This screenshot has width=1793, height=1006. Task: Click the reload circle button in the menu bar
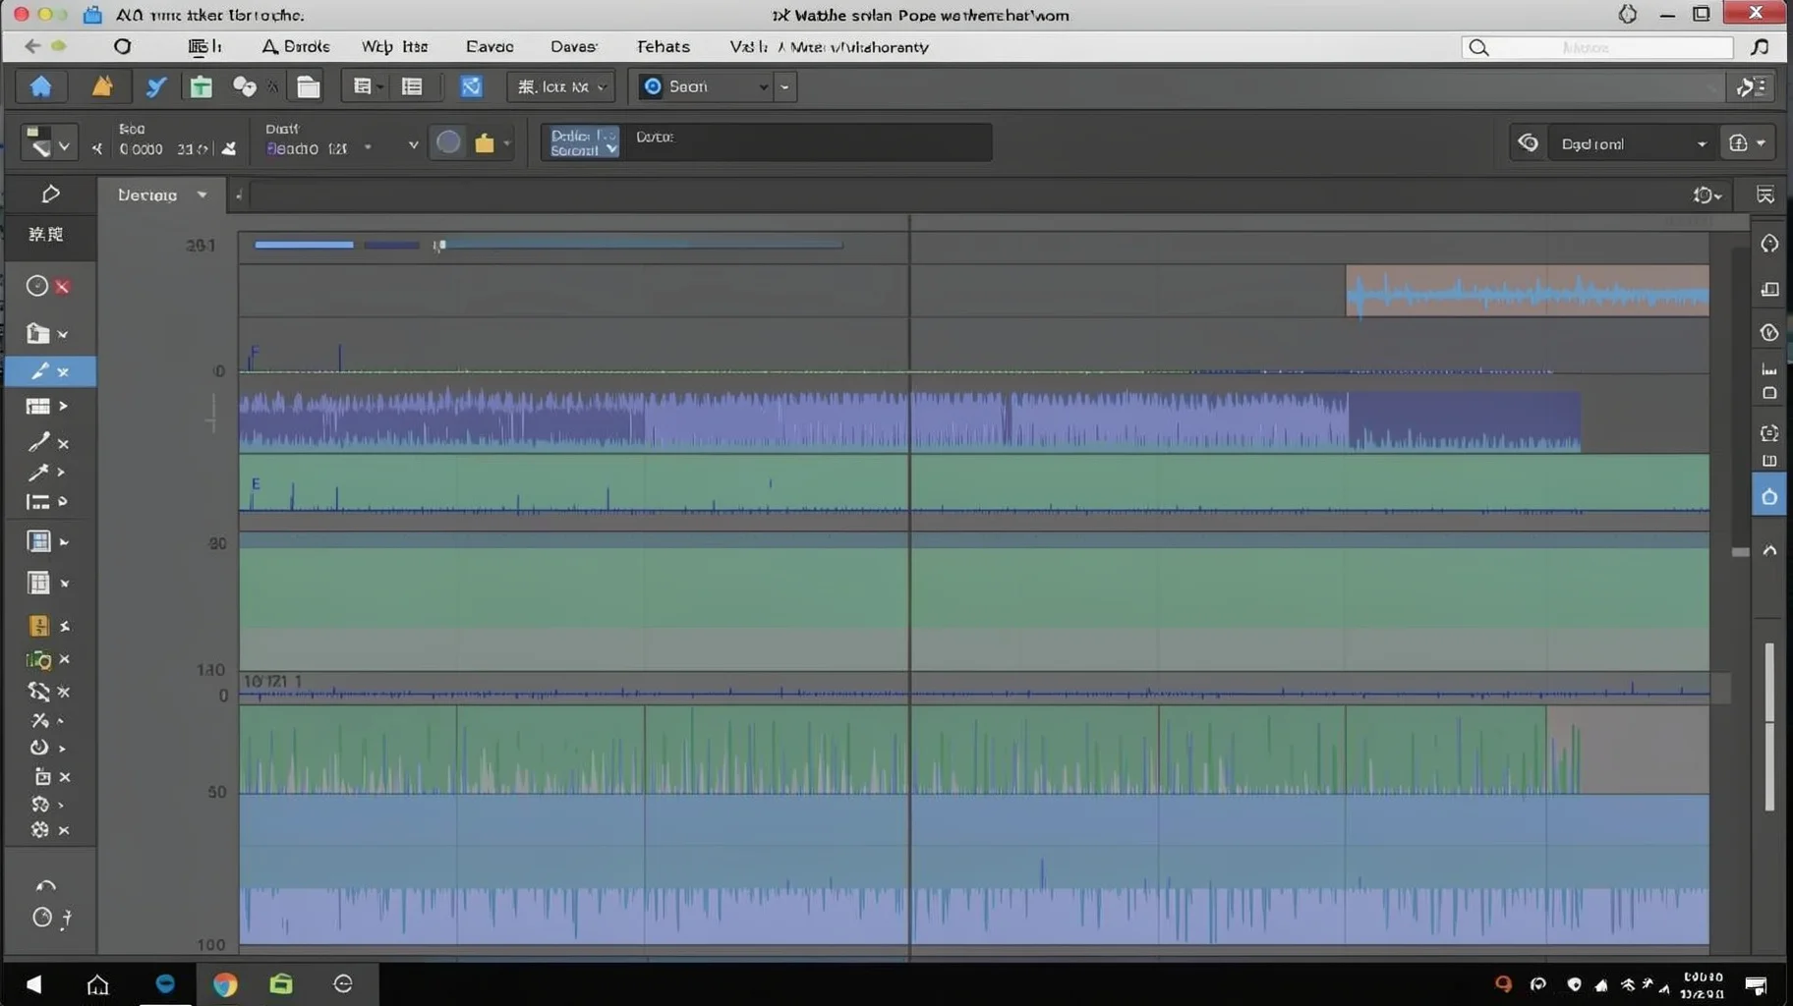[x=122, y=46]
